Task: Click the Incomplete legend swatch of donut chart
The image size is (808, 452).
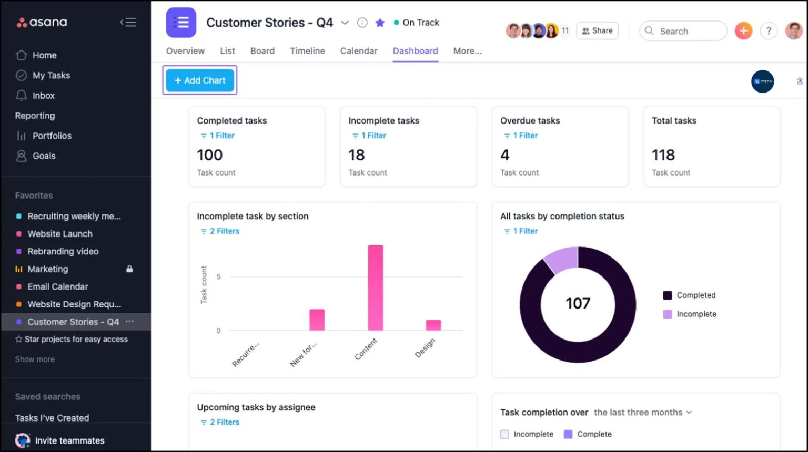Action: pyautogui.click(x=668, y=314)
